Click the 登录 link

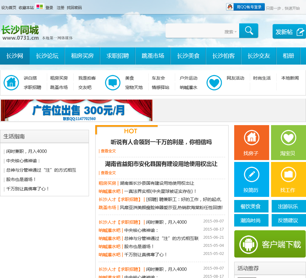coord(49,7)
